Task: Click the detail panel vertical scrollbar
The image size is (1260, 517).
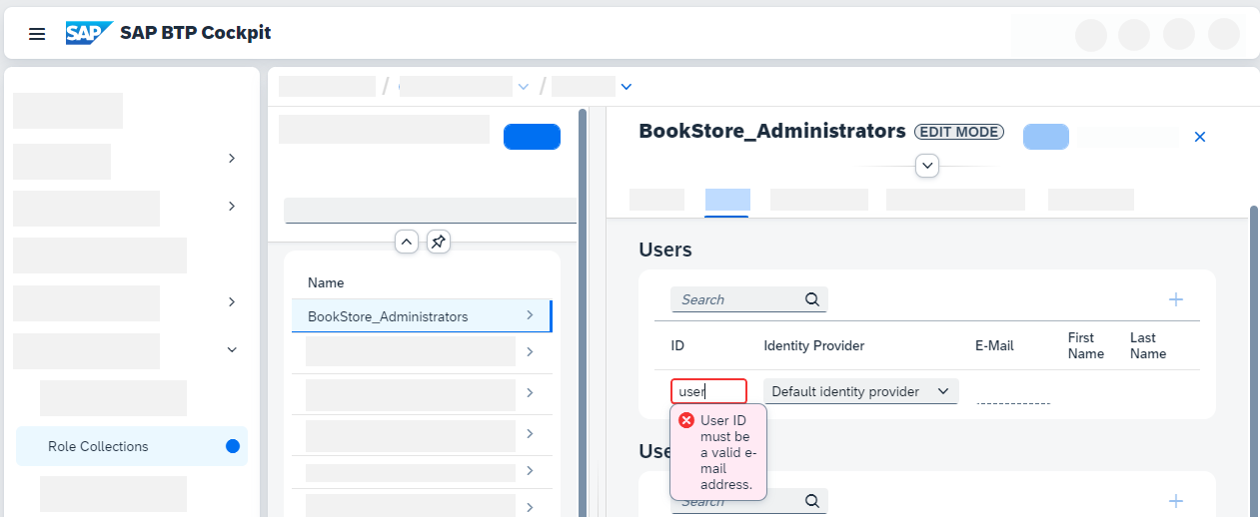Action: pyautogui.click(x=1254, y=359)
